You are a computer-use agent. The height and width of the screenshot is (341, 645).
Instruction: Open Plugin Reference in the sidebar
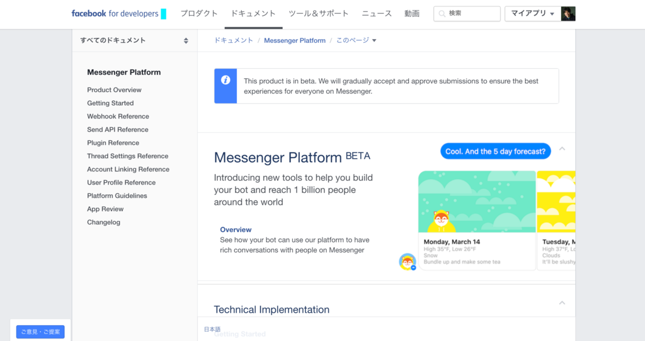point(113,142)
